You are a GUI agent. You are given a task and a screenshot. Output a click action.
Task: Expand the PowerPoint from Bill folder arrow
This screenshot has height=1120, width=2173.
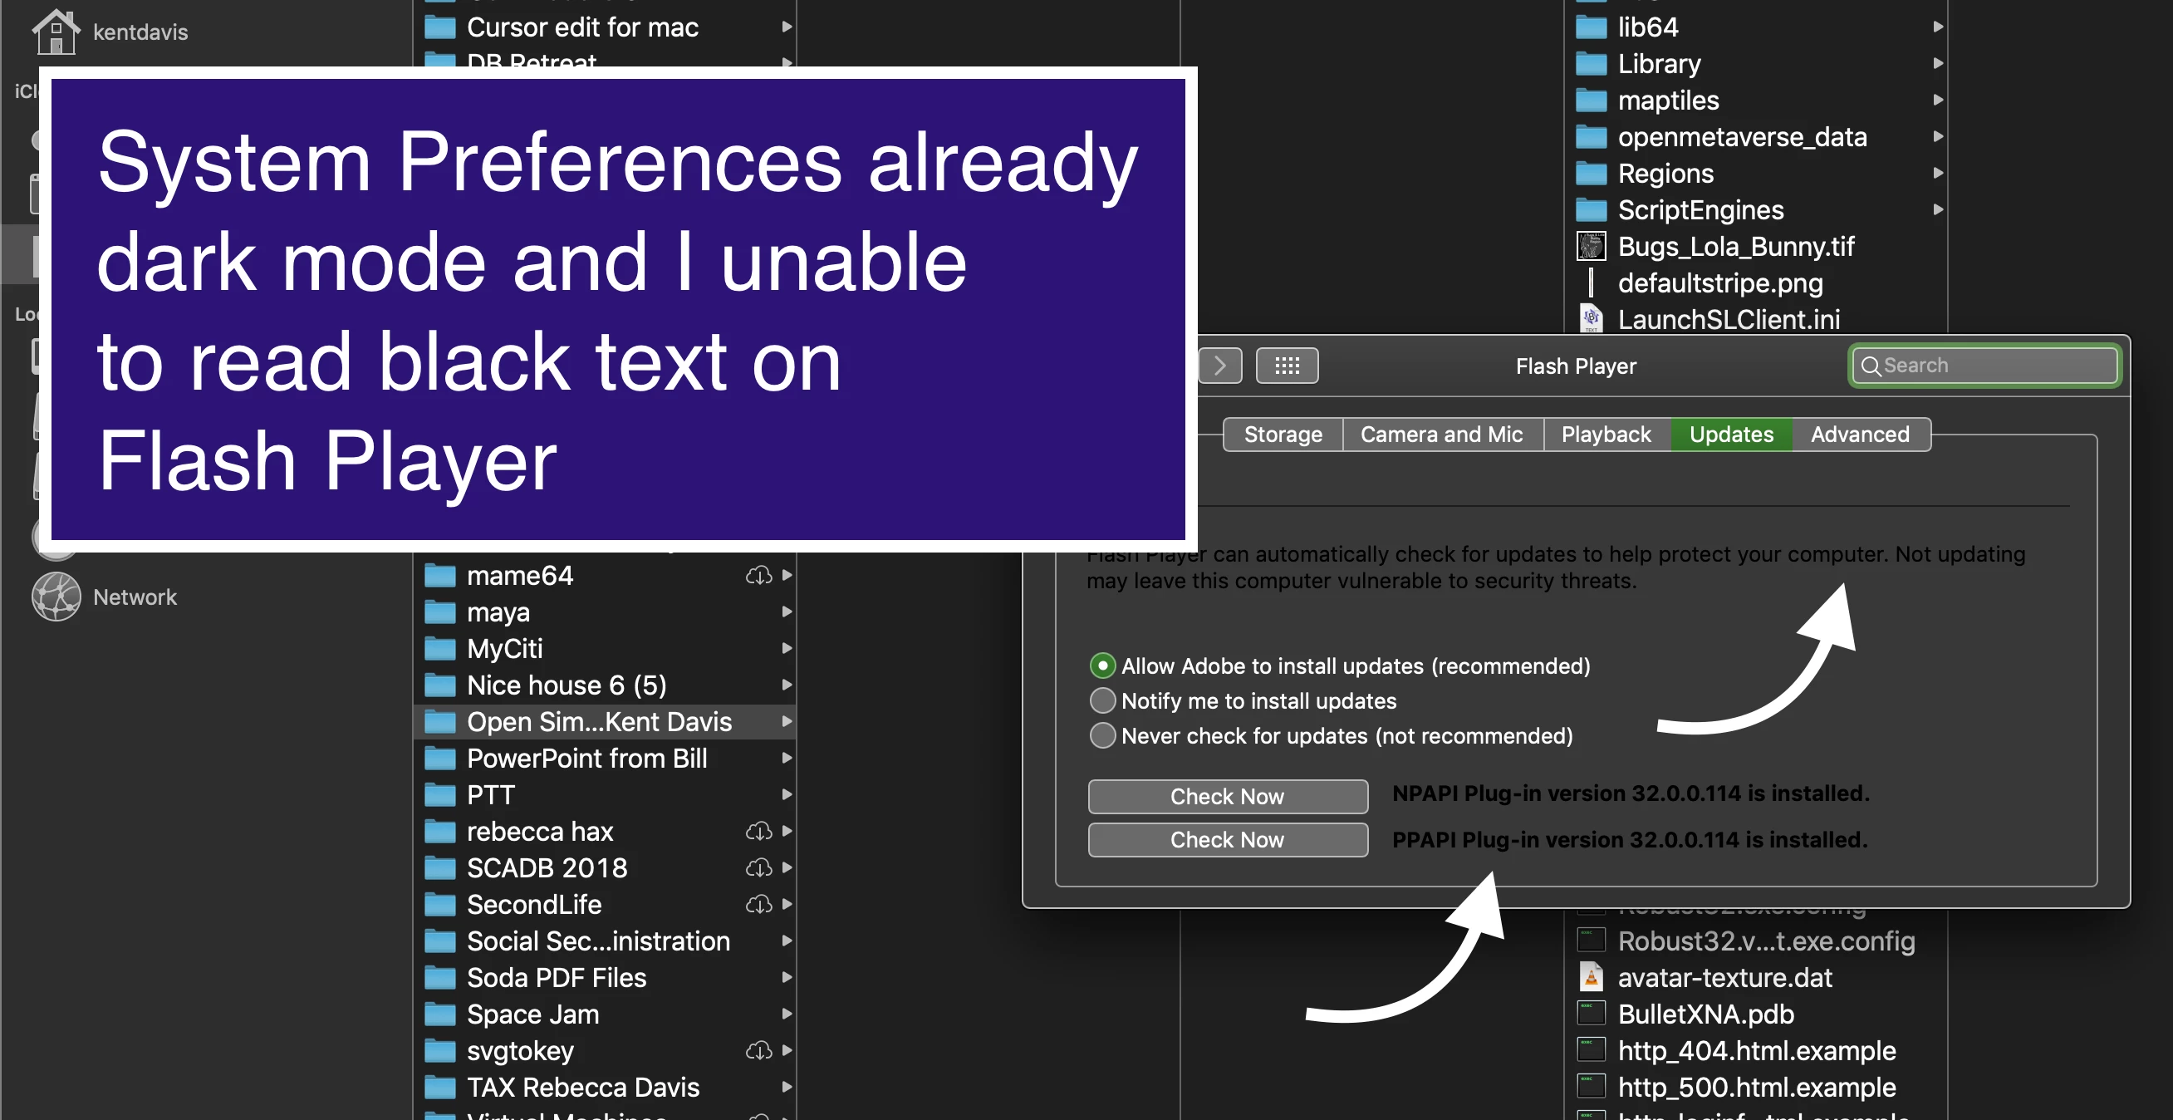[x=786, y=758]
